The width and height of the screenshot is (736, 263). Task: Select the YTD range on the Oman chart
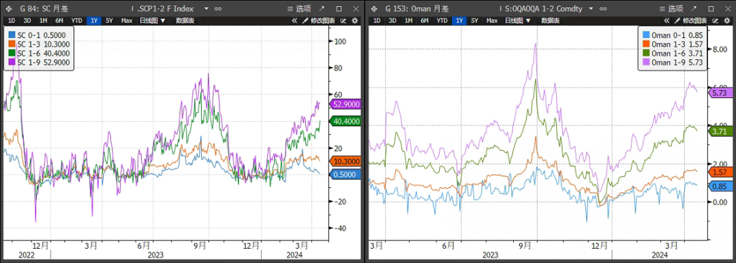point(442,20)
